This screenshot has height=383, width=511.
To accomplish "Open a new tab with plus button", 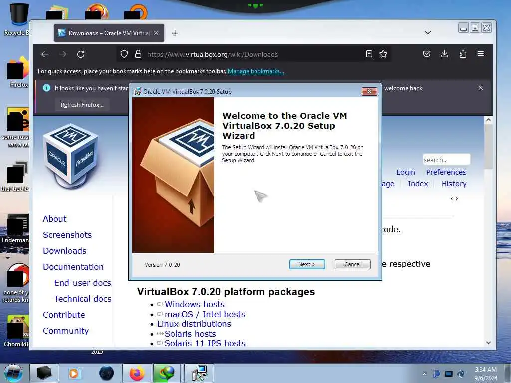I will click(x=175, y=33).
